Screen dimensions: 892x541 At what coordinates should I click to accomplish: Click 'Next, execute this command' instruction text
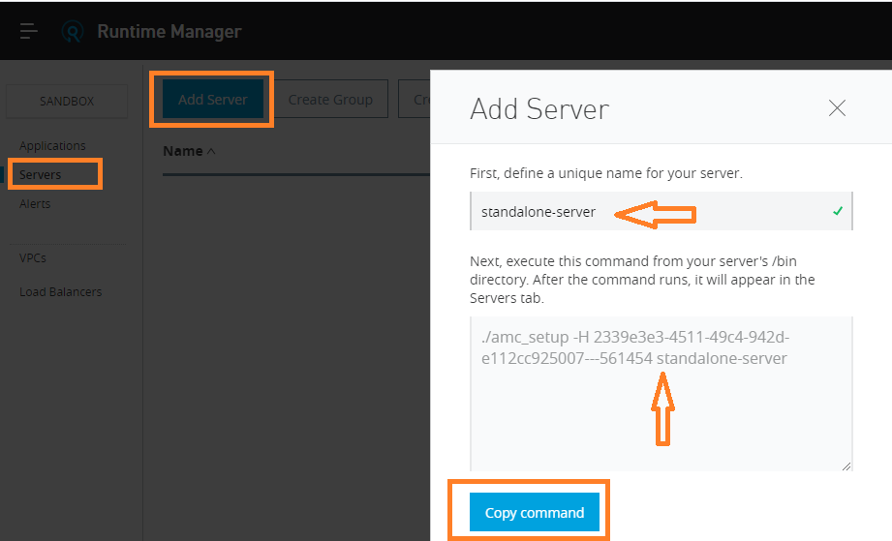(x=642, y=279)
